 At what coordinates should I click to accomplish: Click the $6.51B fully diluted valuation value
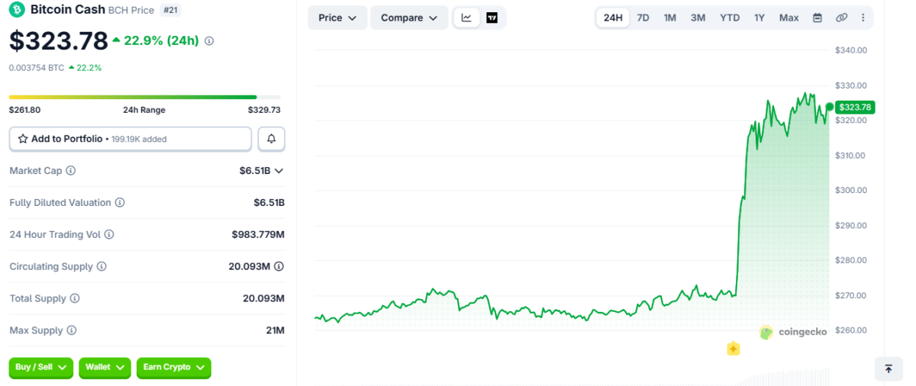pyautogui.click(x=269, y=203)
